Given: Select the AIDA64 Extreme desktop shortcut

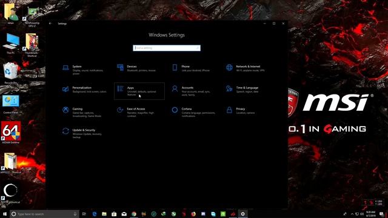Looking at the screenshot, I should click(11, 133).
